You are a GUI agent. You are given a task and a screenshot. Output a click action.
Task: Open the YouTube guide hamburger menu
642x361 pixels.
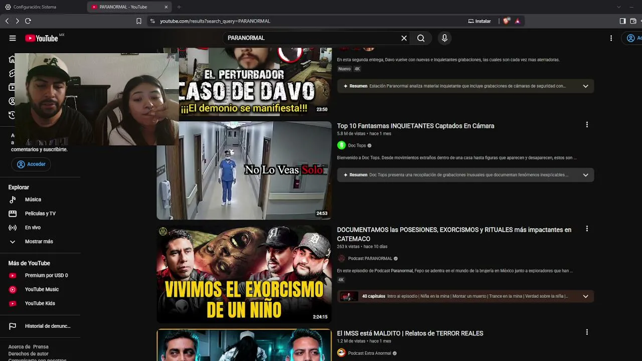tap(13, 38)
